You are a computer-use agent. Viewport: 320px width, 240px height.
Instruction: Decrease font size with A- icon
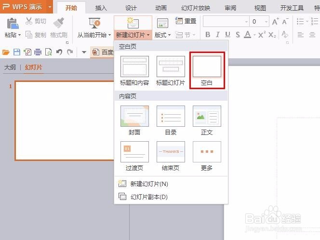(x=285, y=21)
